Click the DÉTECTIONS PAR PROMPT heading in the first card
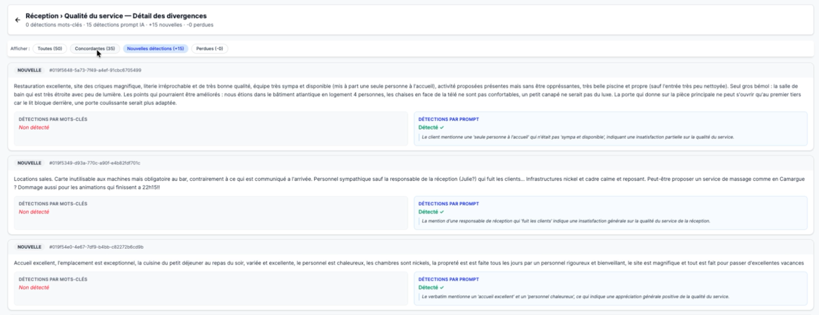This screenshot has width=819, height=315. [448, 119]
